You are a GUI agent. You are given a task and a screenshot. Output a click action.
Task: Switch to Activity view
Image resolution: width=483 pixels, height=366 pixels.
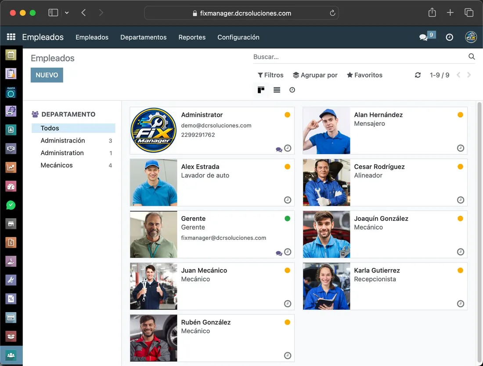coord(292,90)
